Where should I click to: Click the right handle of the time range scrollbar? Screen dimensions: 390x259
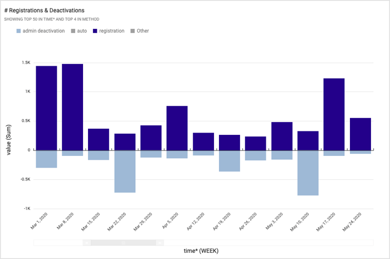point(160,242)
